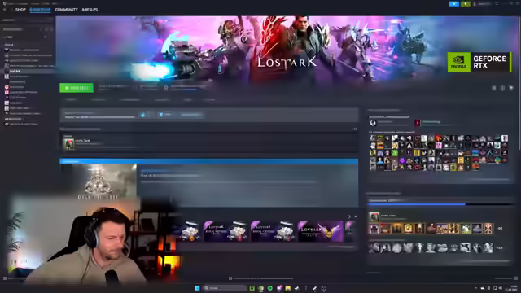
Task: Open the first unlocked achievement icon
Action: point(374,229)
